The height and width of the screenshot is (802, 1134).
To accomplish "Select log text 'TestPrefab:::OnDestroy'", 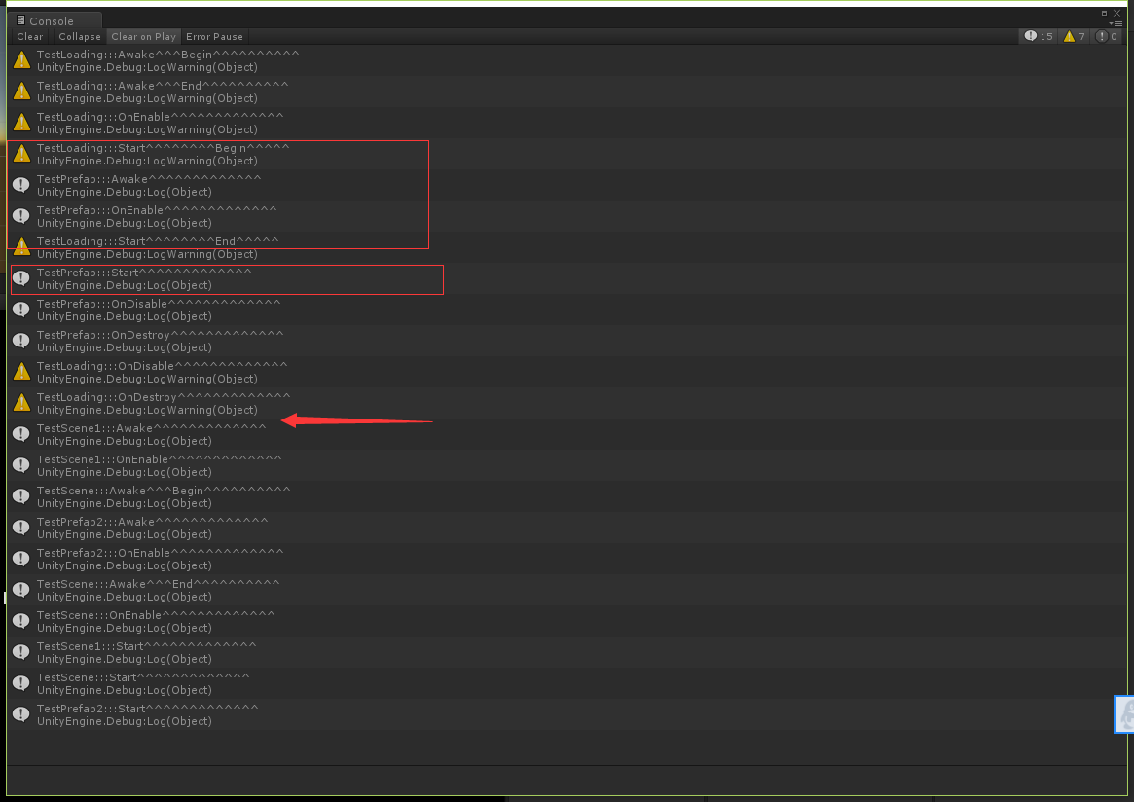I will (x=103, y=334).
